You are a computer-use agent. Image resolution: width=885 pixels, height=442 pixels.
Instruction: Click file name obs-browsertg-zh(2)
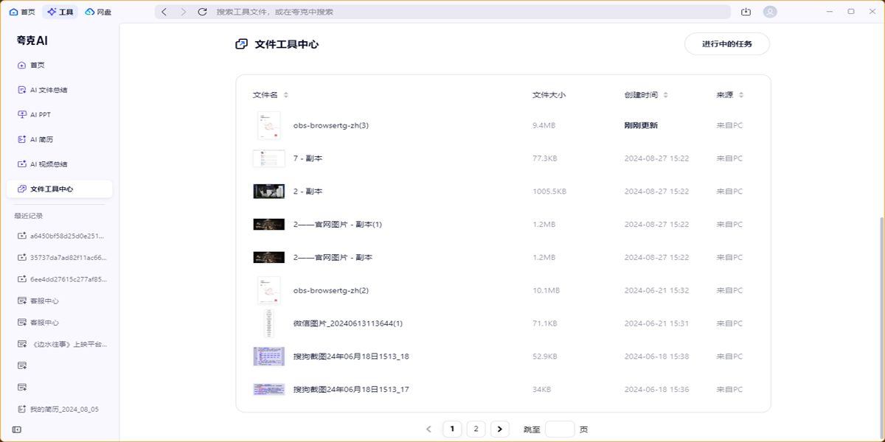tap(330, 290)
